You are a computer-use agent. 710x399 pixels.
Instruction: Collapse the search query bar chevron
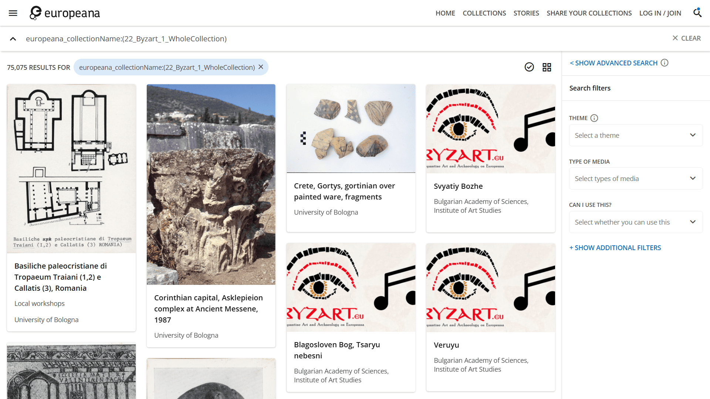click(13, 39)
